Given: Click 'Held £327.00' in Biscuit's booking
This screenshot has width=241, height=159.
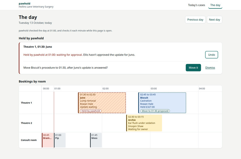Looking at the screenshot, I should pyautogui.click(x=147, y=107).
